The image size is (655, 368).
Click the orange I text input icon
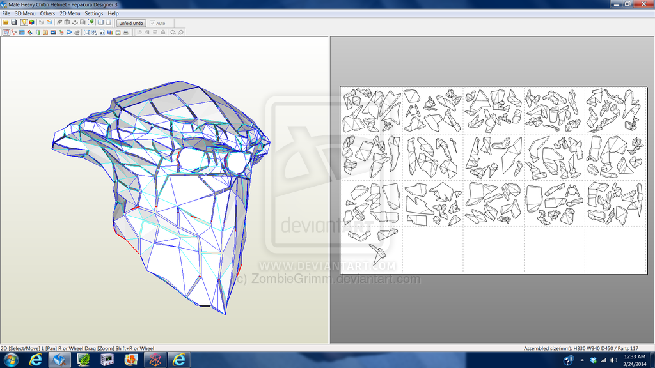click(45, 33)
